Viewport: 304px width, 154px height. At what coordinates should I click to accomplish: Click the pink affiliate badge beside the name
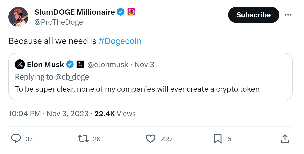131,12
